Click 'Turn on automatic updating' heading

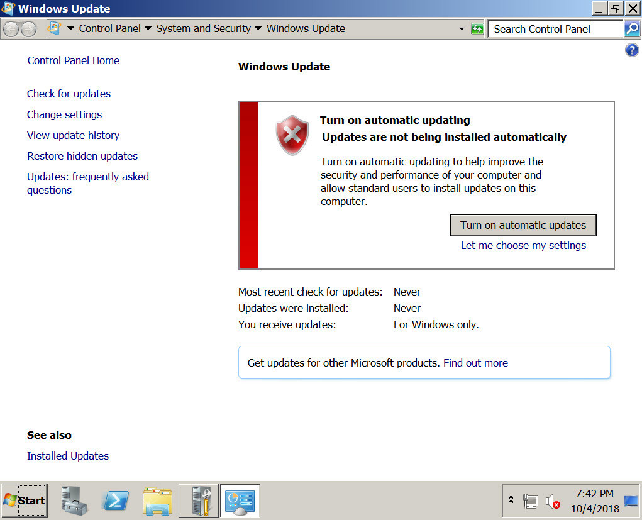tap(395, 120)
